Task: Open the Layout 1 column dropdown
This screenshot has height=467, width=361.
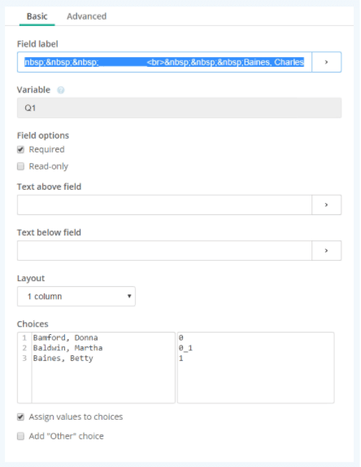Action: (x=76, y=297)
